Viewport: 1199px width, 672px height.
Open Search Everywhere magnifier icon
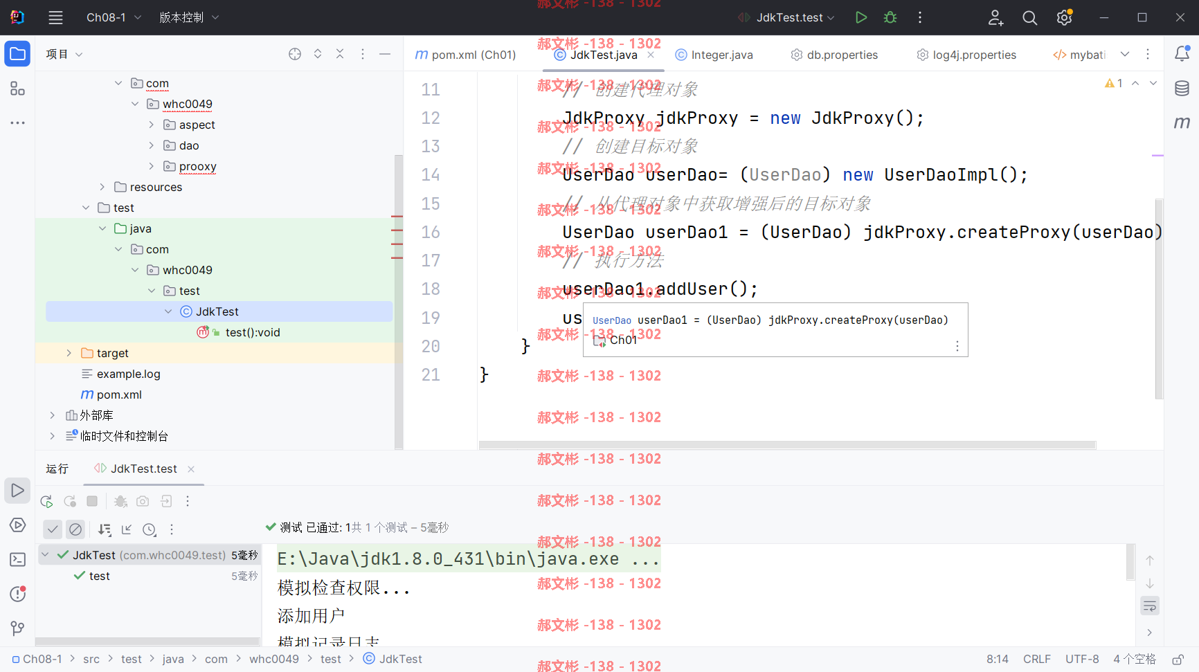click(1030, 18)
